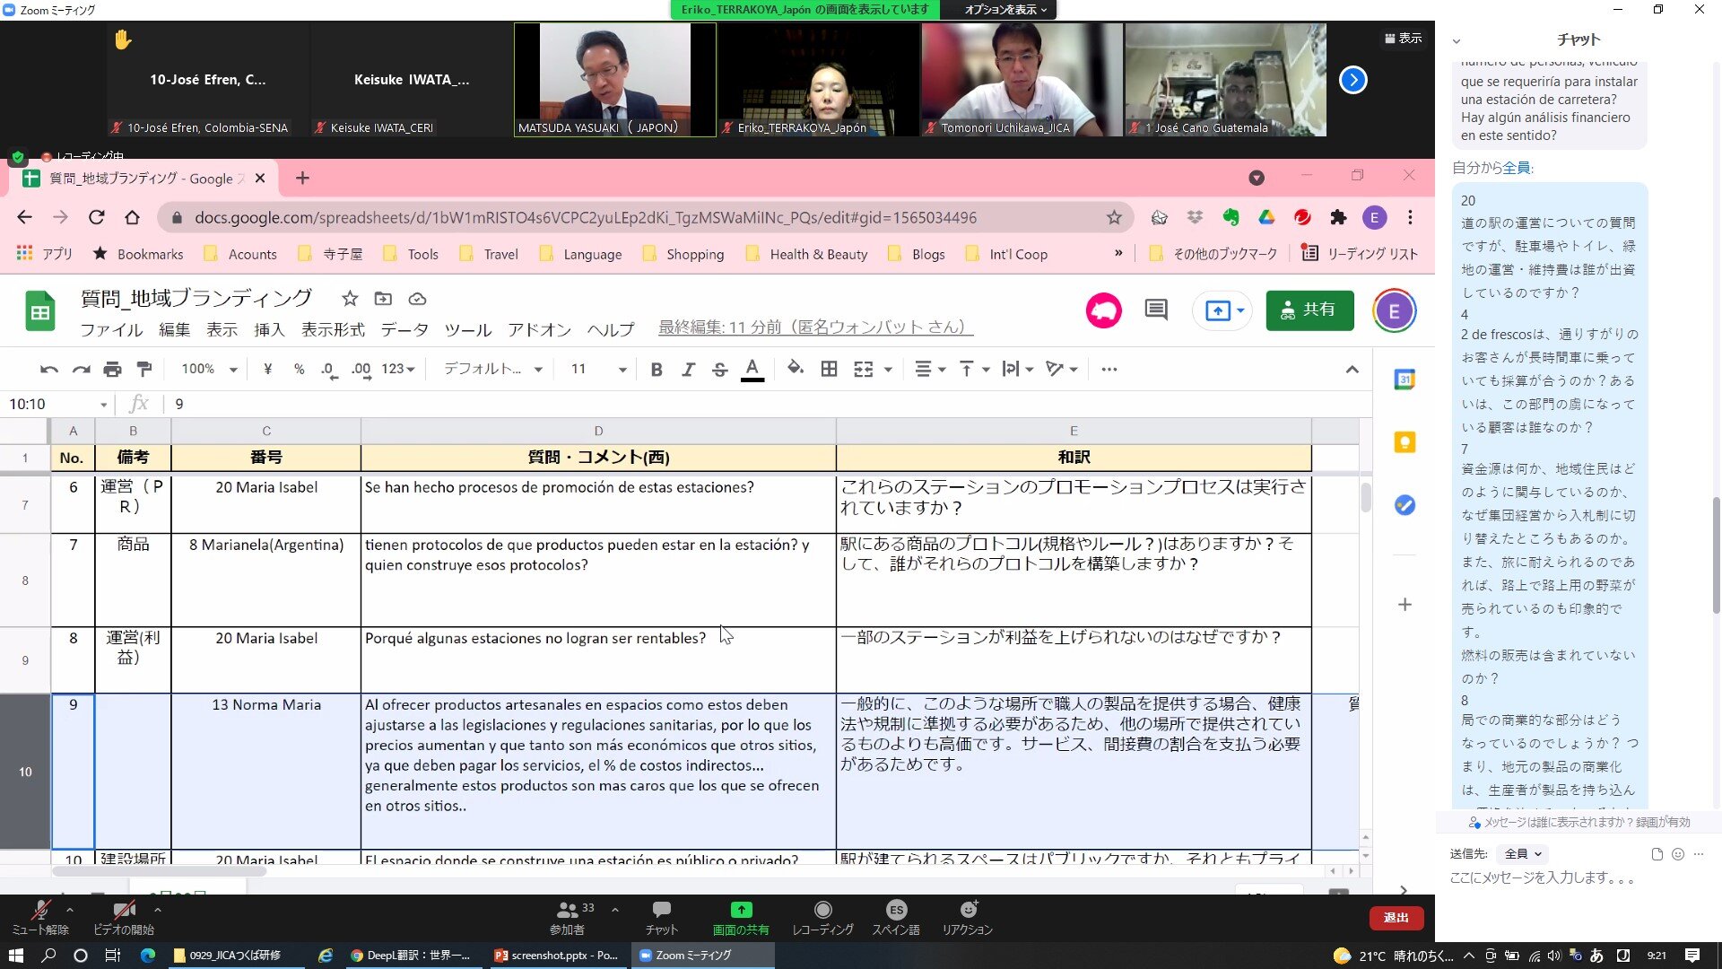Open the Google Calendar side panel icon

1405,380
